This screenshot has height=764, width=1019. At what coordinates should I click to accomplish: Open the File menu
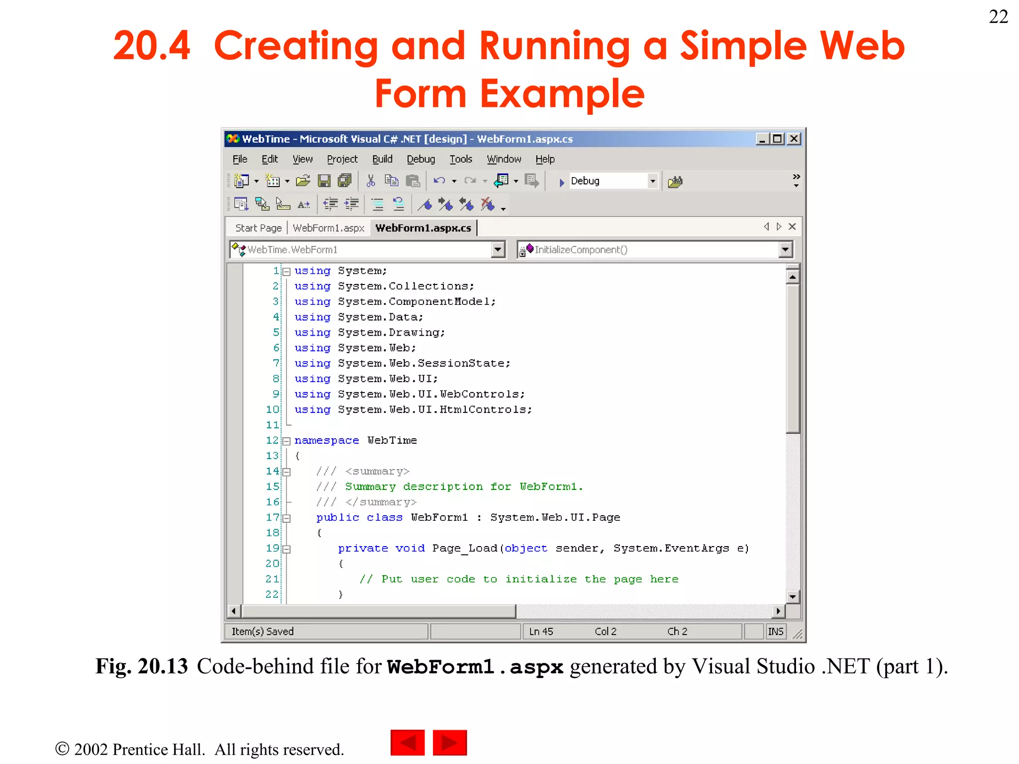(x=240, y=159)
